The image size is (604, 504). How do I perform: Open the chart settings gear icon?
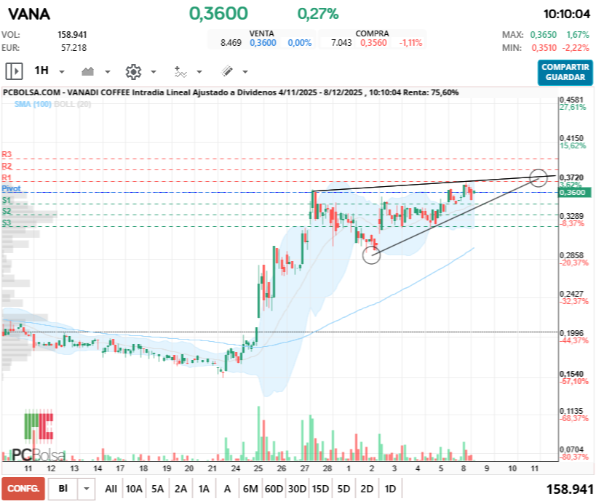[132, 71]
